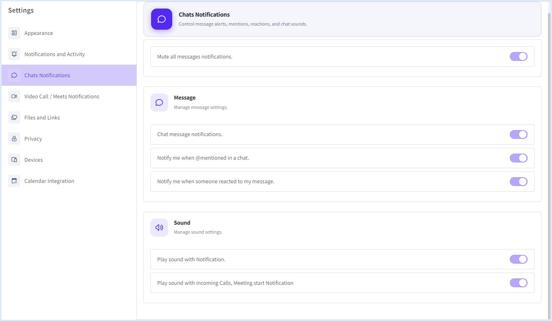Screen dimensions: 552x321
Task: Click the Privacy lock icon
Action: (14, 139)
